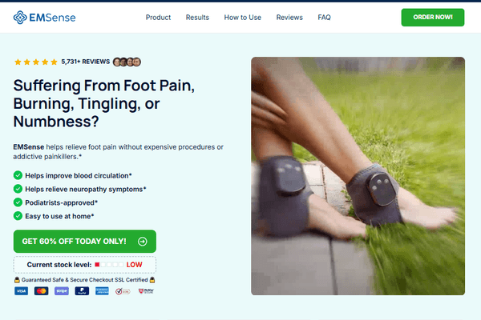481x320 pixels.
Task: Jump to the FAQ section
Action: coord(324,18)
